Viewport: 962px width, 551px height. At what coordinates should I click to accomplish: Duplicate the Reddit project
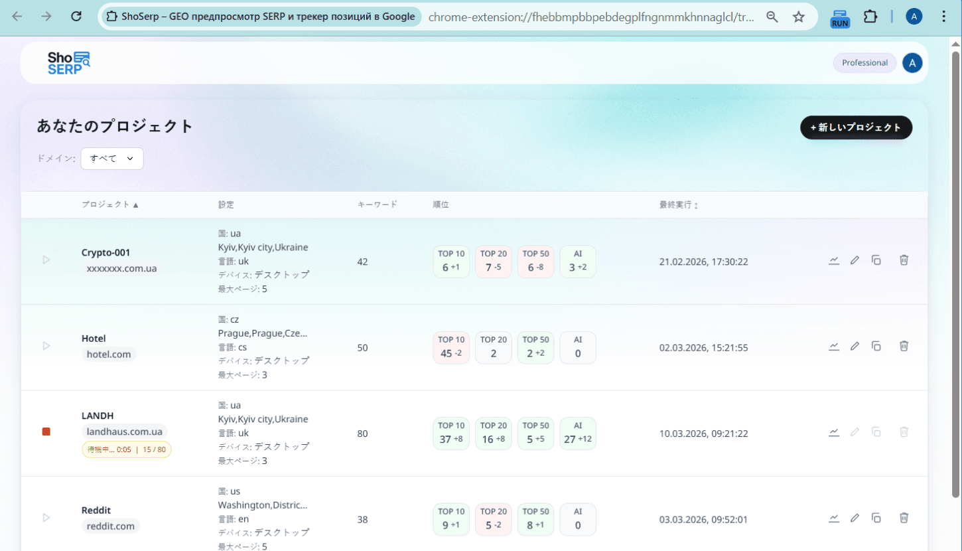(876, 518)
